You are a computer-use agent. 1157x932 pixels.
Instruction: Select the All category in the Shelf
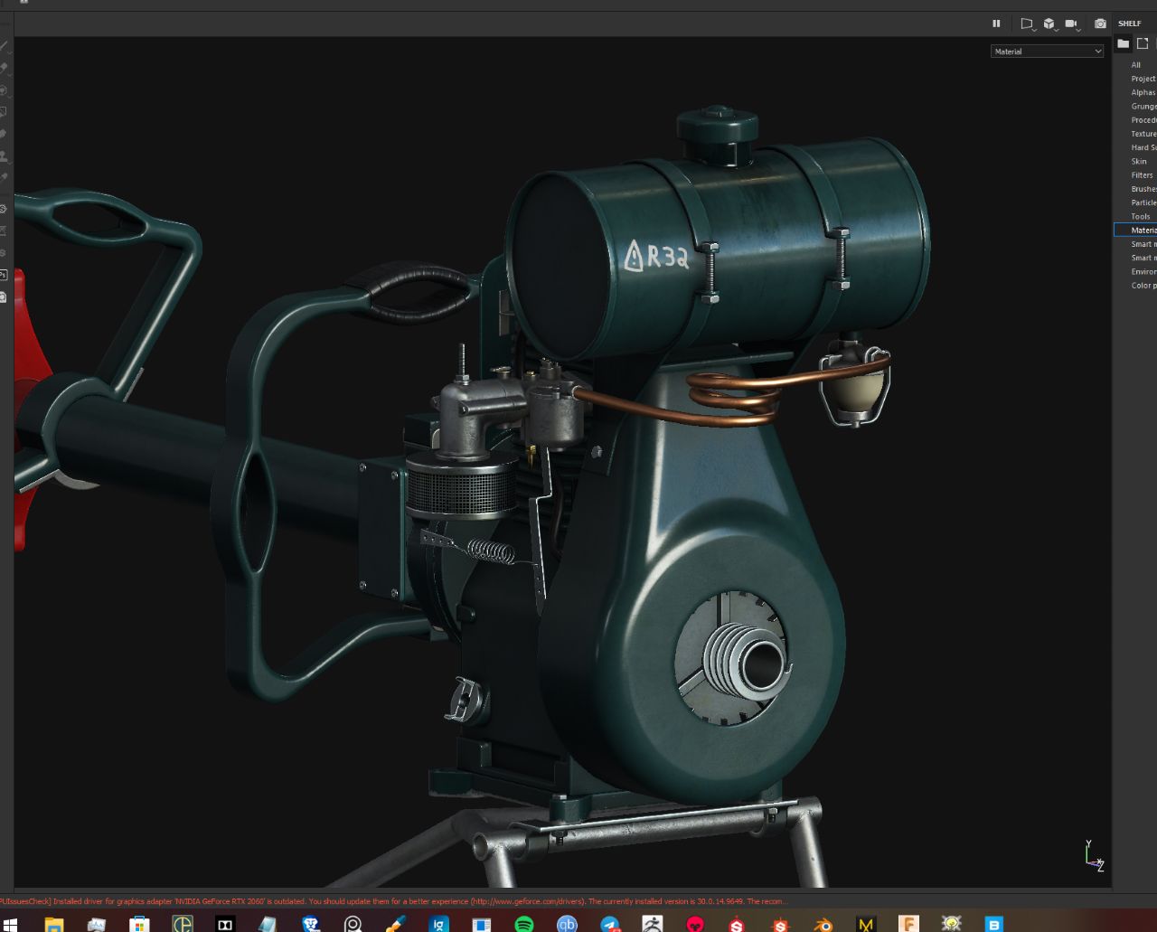1136,65
